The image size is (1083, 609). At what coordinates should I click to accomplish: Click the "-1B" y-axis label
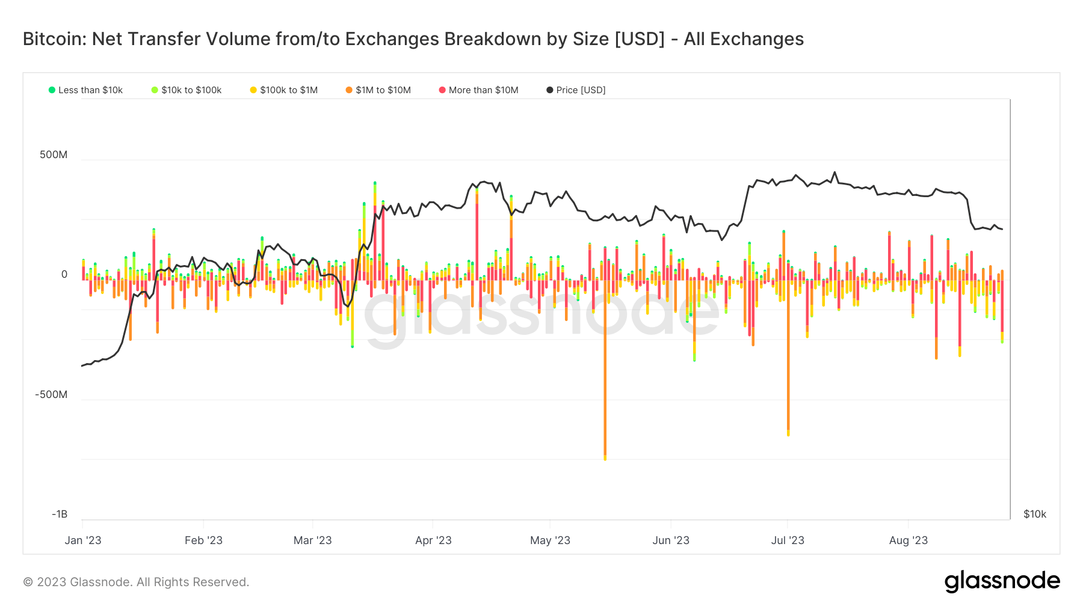(x=60, y=515)
